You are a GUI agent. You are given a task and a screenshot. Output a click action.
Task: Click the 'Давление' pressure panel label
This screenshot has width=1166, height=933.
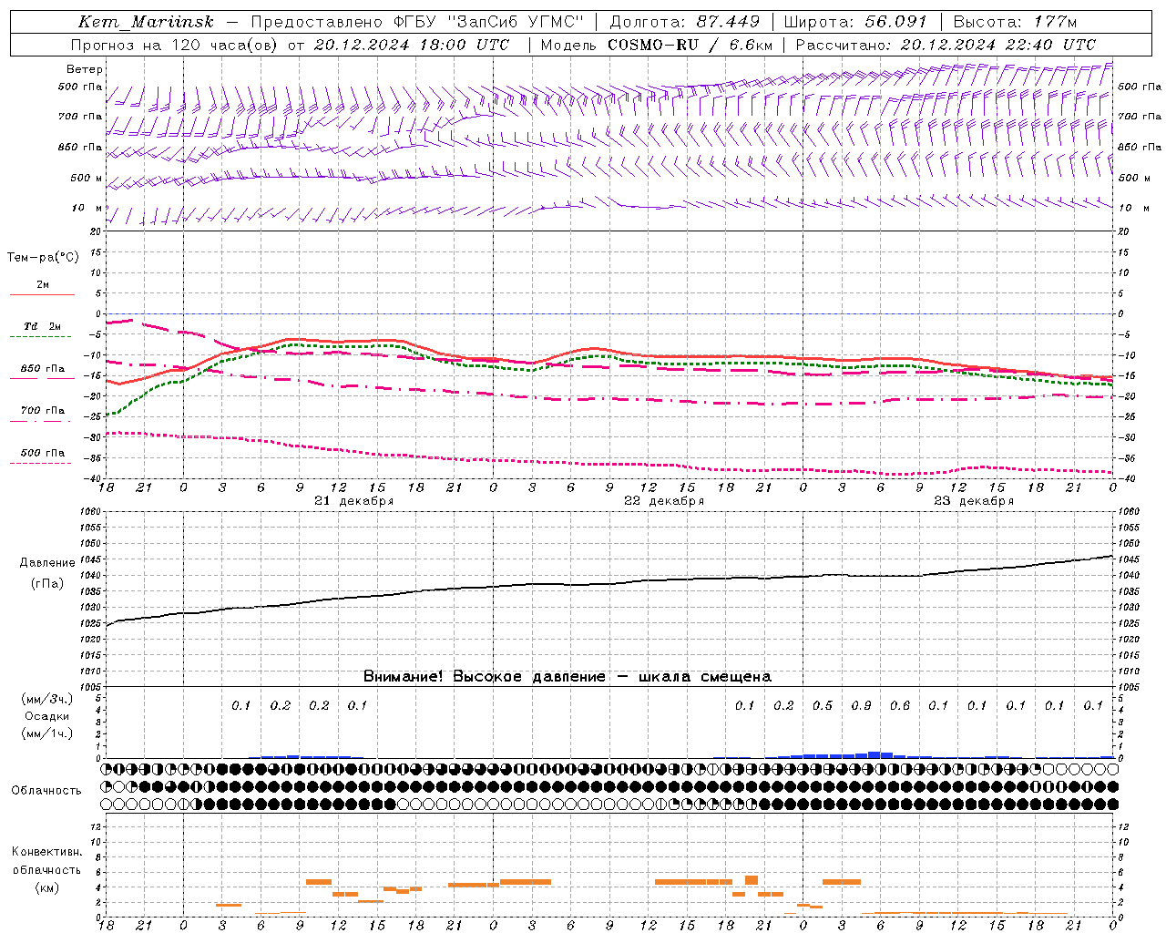pyautogui.click(x=47, y=563)
